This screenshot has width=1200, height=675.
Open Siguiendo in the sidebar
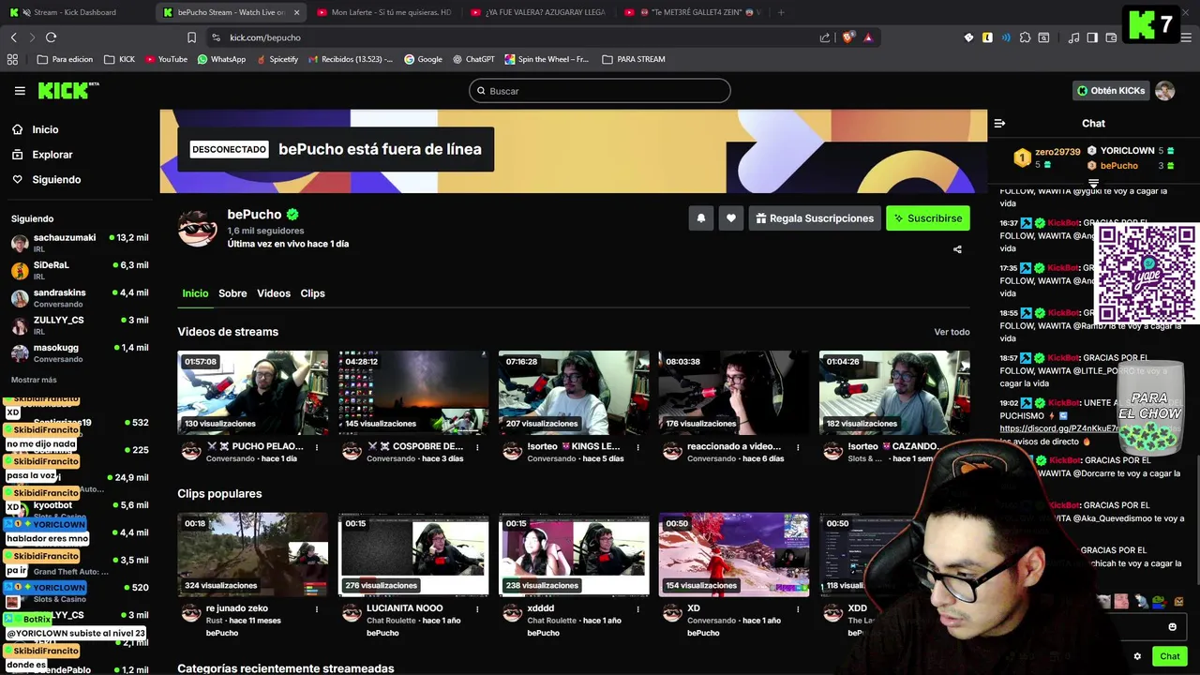pyautogui.click(x=56, y=179)
